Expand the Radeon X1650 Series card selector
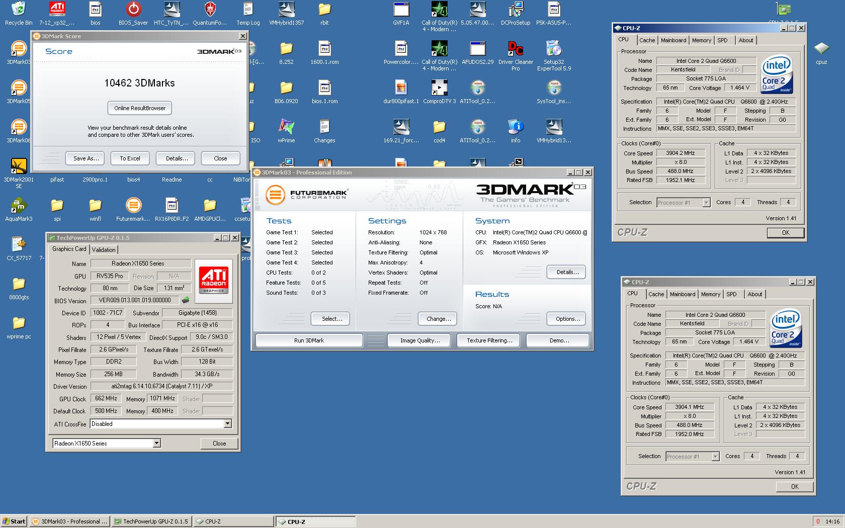Viewport: 845px width, 528px height. pyautogui.click(x=156, y=444)
